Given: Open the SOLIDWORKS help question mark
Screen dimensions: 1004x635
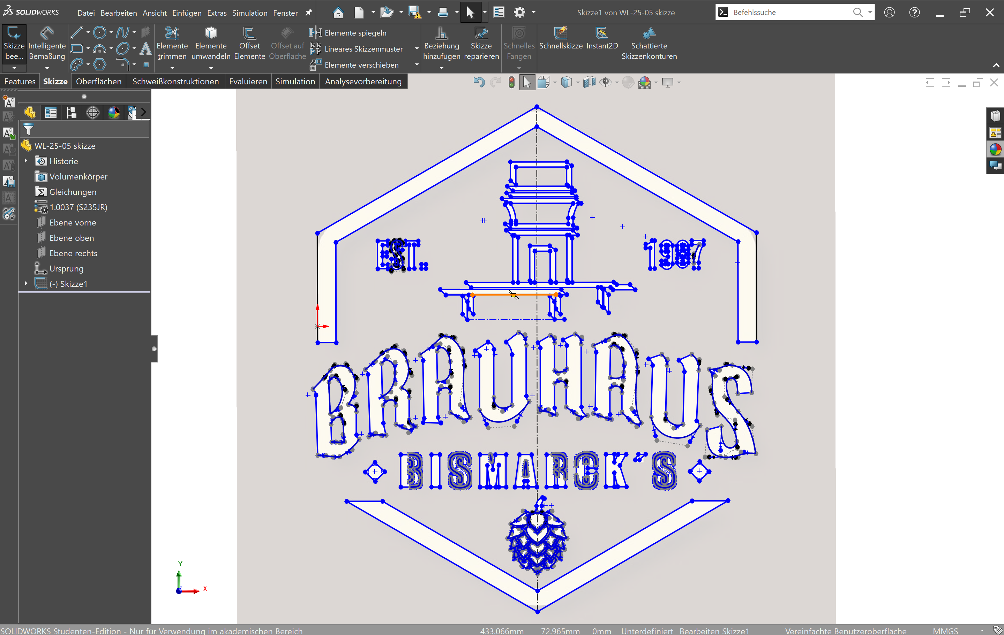Looking at the screenshot, I should (914, 13).
